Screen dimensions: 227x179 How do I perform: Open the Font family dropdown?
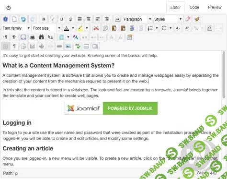click(16, 28)
